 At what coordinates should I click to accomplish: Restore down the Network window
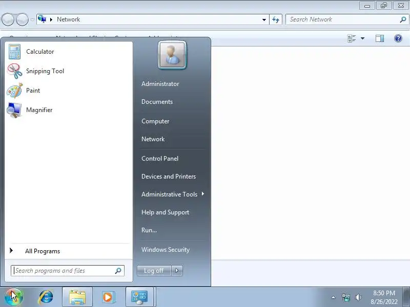click(384, 6)
